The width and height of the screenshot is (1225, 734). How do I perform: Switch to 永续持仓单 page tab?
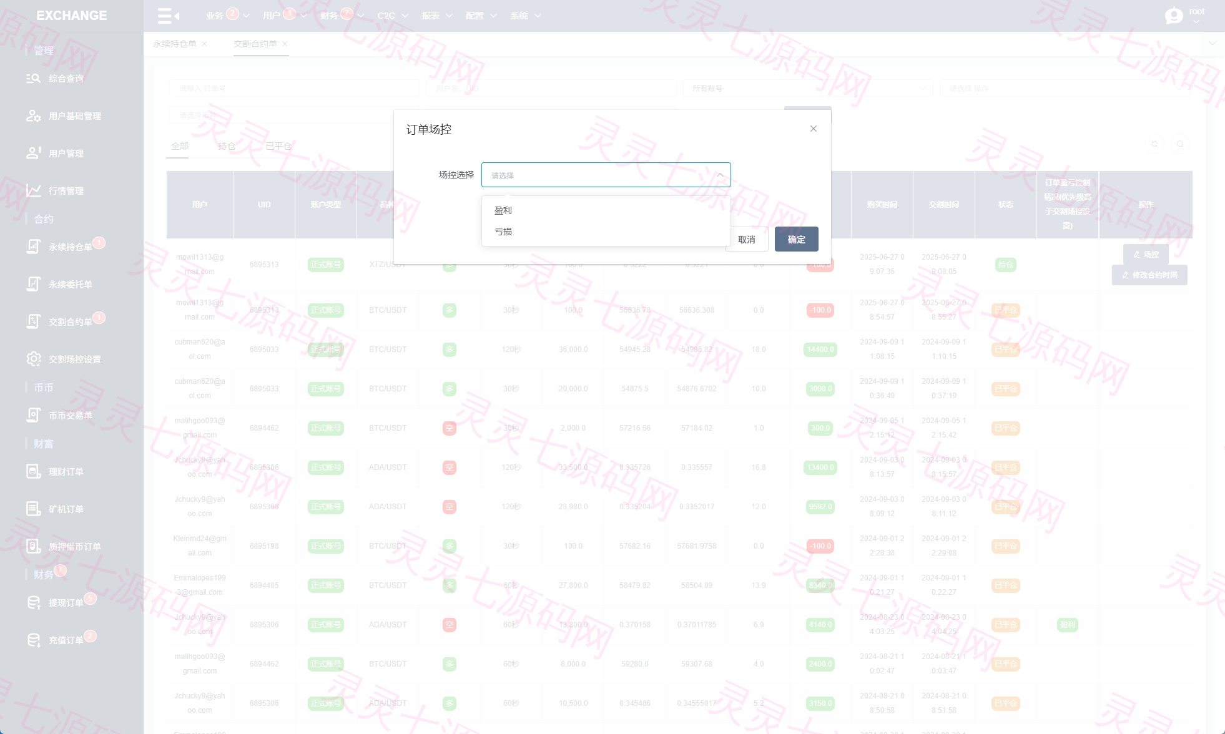[x=175, y=44]
